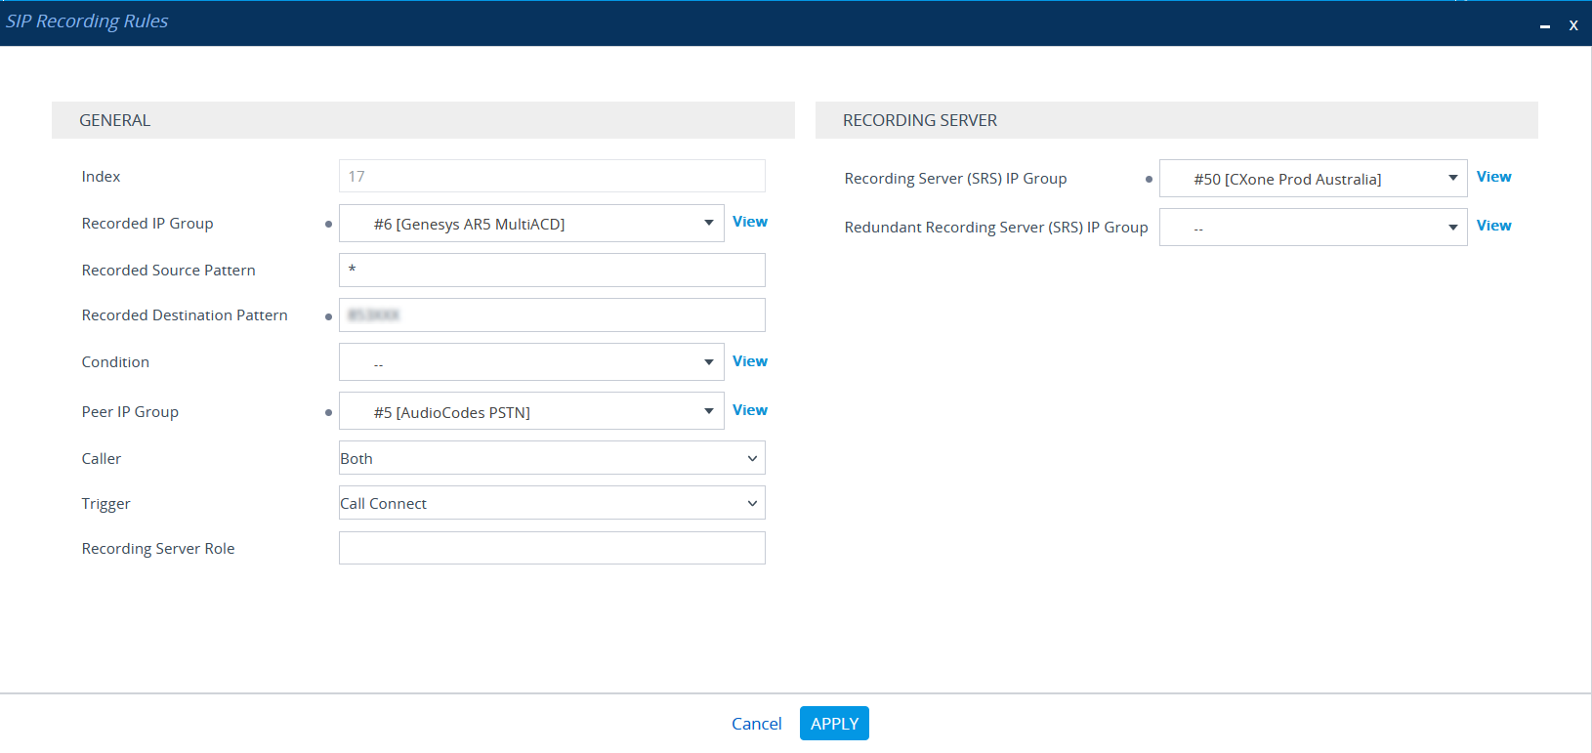Minimize the SIP Recording Rules dialog

pyautogui.click(x=1545, y=26)
